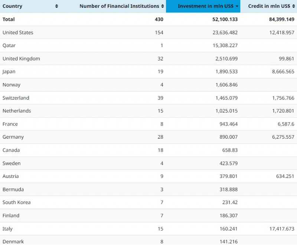Select Italy credit value 17,417.673
Image resolution: width=297 pixels, height=245 pixels.
(x=282, y=229)
